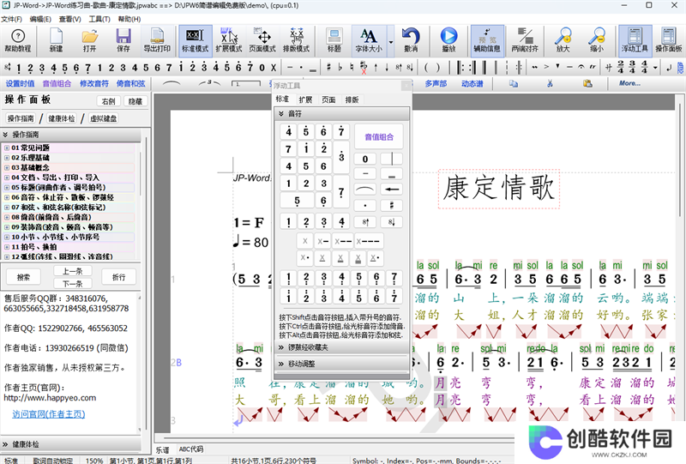This screenshot has width=686, height=464.
Task: Click the 2/4 time signature icon
Action: point(620,68)
